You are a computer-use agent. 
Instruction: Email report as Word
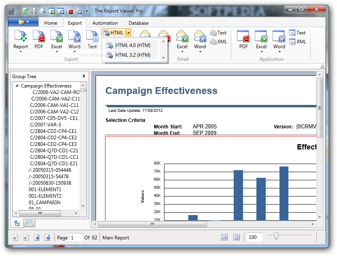[200, 40]
